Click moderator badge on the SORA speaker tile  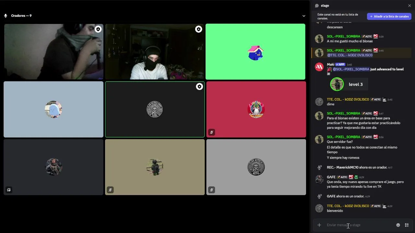199,87
